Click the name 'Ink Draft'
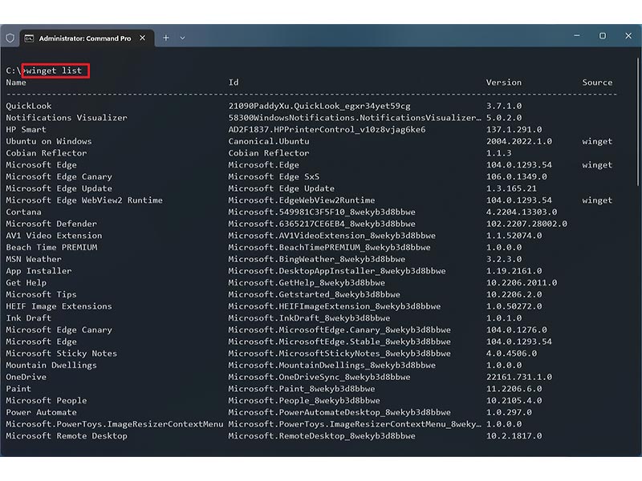642x481 pixels. 29,318
